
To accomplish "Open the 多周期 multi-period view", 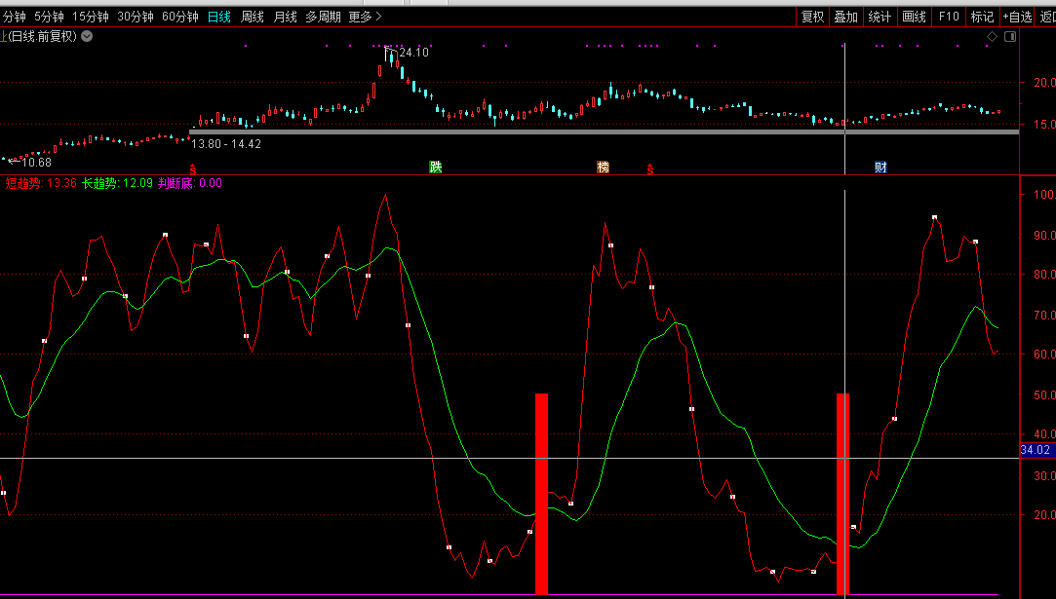I will (x=323, y=17).
